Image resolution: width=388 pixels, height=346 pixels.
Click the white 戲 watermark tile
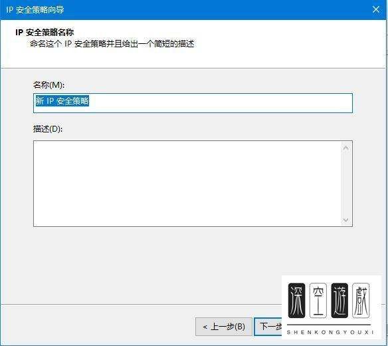361,300
